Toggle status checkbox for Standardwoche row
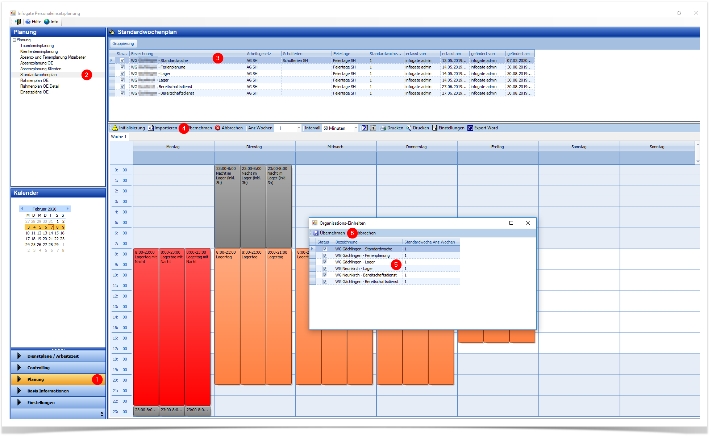Viewport: 712px width, 437px height. point(122,61)
